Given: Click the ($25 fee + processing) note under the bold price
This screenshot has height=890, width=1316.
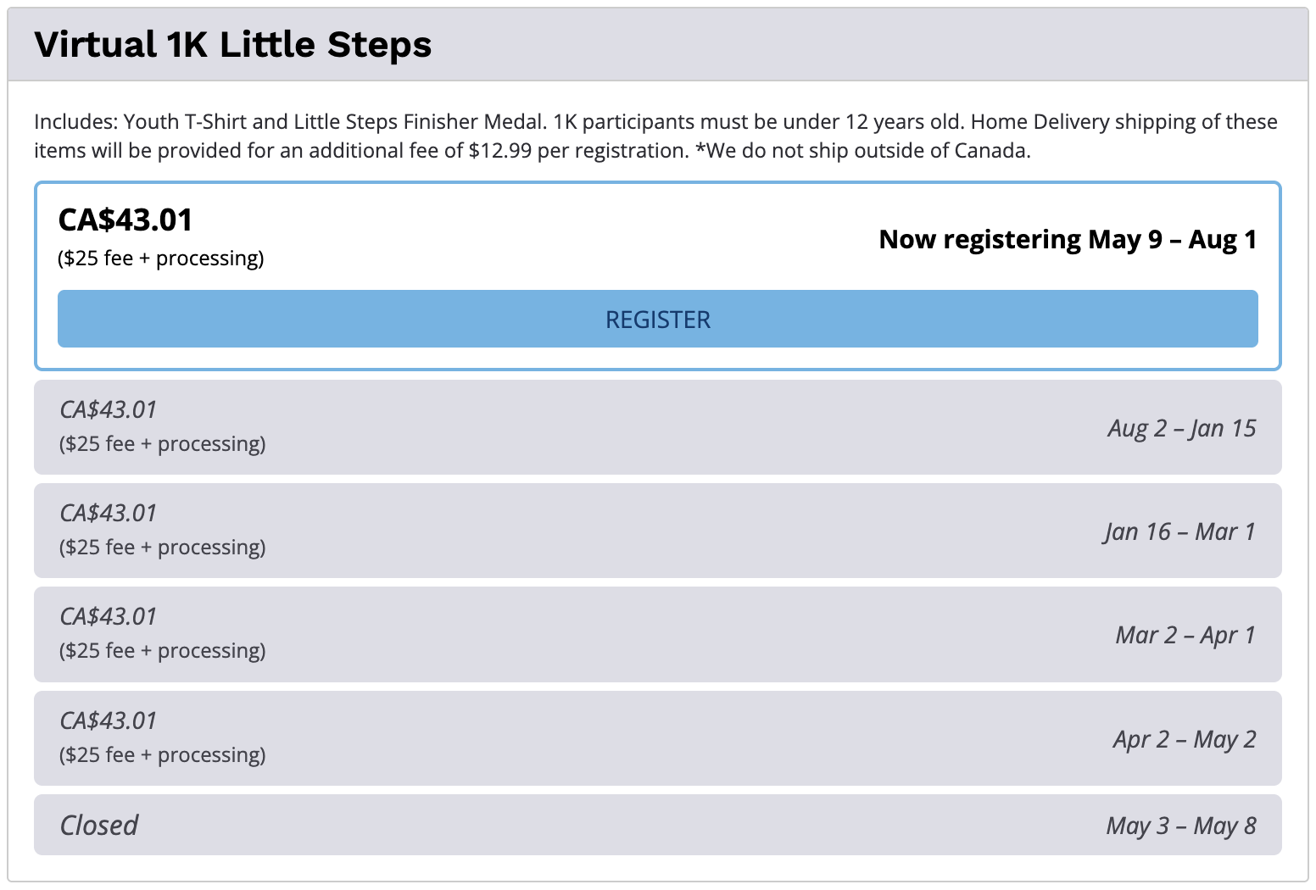Looking at the screenshot, I should pyautogui.click(x=161, y=258).
